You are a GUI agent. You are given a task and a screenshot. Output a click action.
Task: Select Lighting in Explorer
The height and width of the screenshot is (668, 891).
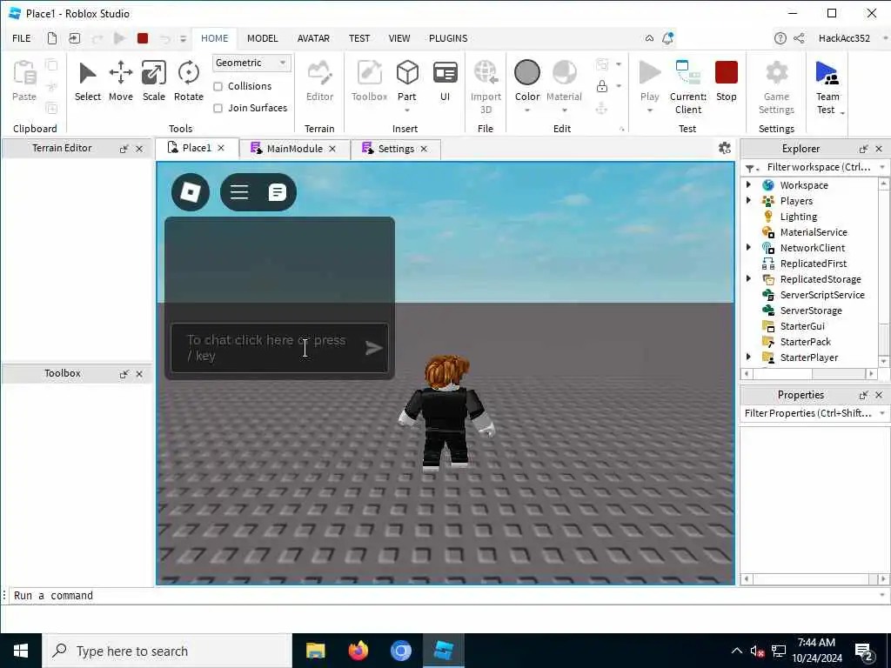point(799,217)
